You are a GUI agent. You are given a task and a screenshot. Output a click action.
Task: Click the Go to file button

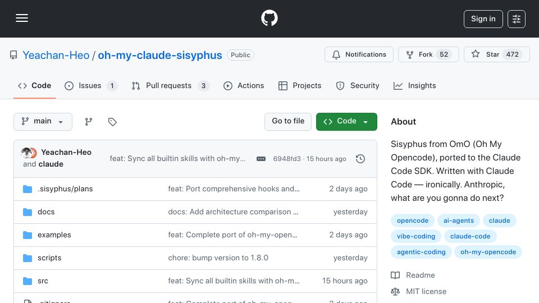287,122
